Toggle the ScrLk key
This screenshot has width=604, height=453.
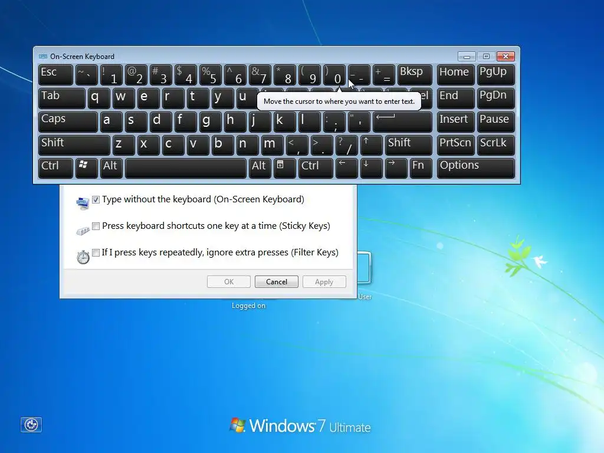click(495, 145)
